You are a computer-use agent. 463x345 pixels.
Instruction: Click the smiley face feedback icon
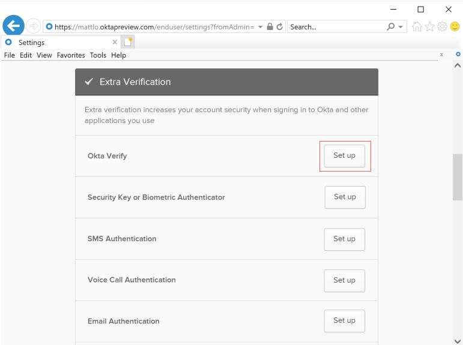(x=455, y=27)
